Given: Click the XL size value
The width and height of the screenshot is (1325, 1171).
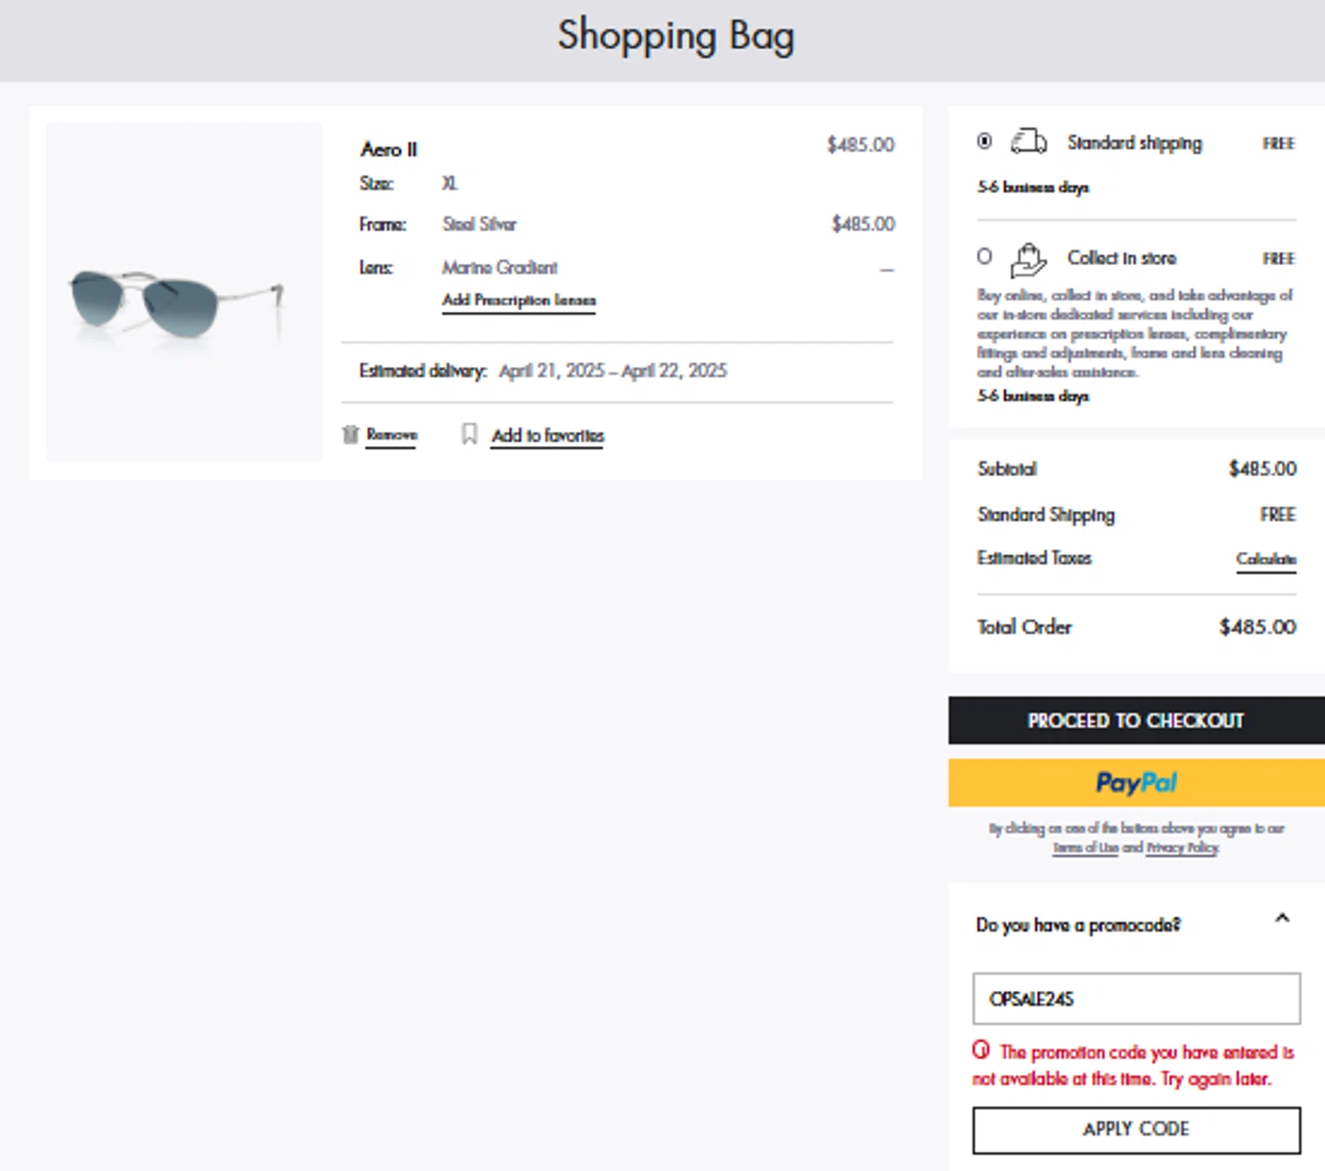Looking at the screenshot, I should point(450,184).
